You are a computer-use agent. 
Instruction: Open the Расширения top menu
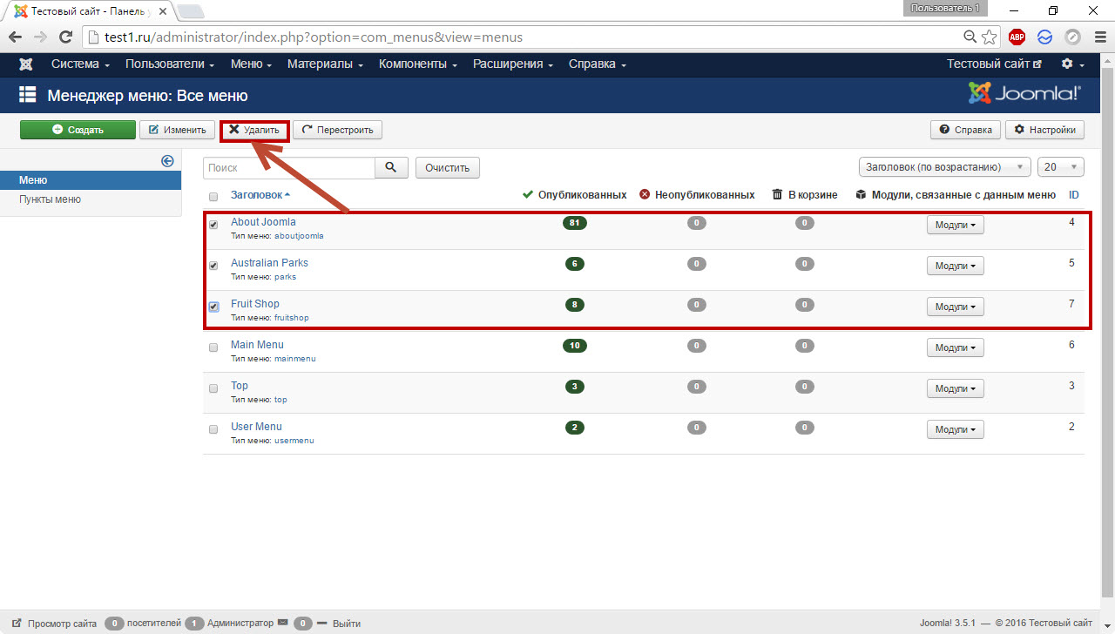[513, 64]
